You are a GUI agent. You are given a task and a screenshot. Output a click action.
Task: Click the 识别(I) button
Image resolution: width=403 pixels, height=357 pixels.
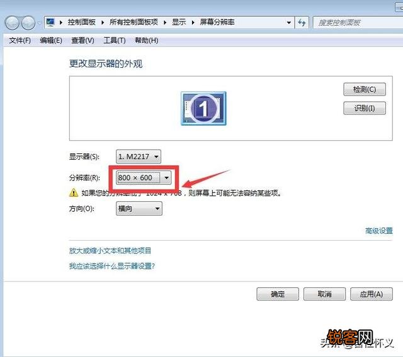[365, 108]
